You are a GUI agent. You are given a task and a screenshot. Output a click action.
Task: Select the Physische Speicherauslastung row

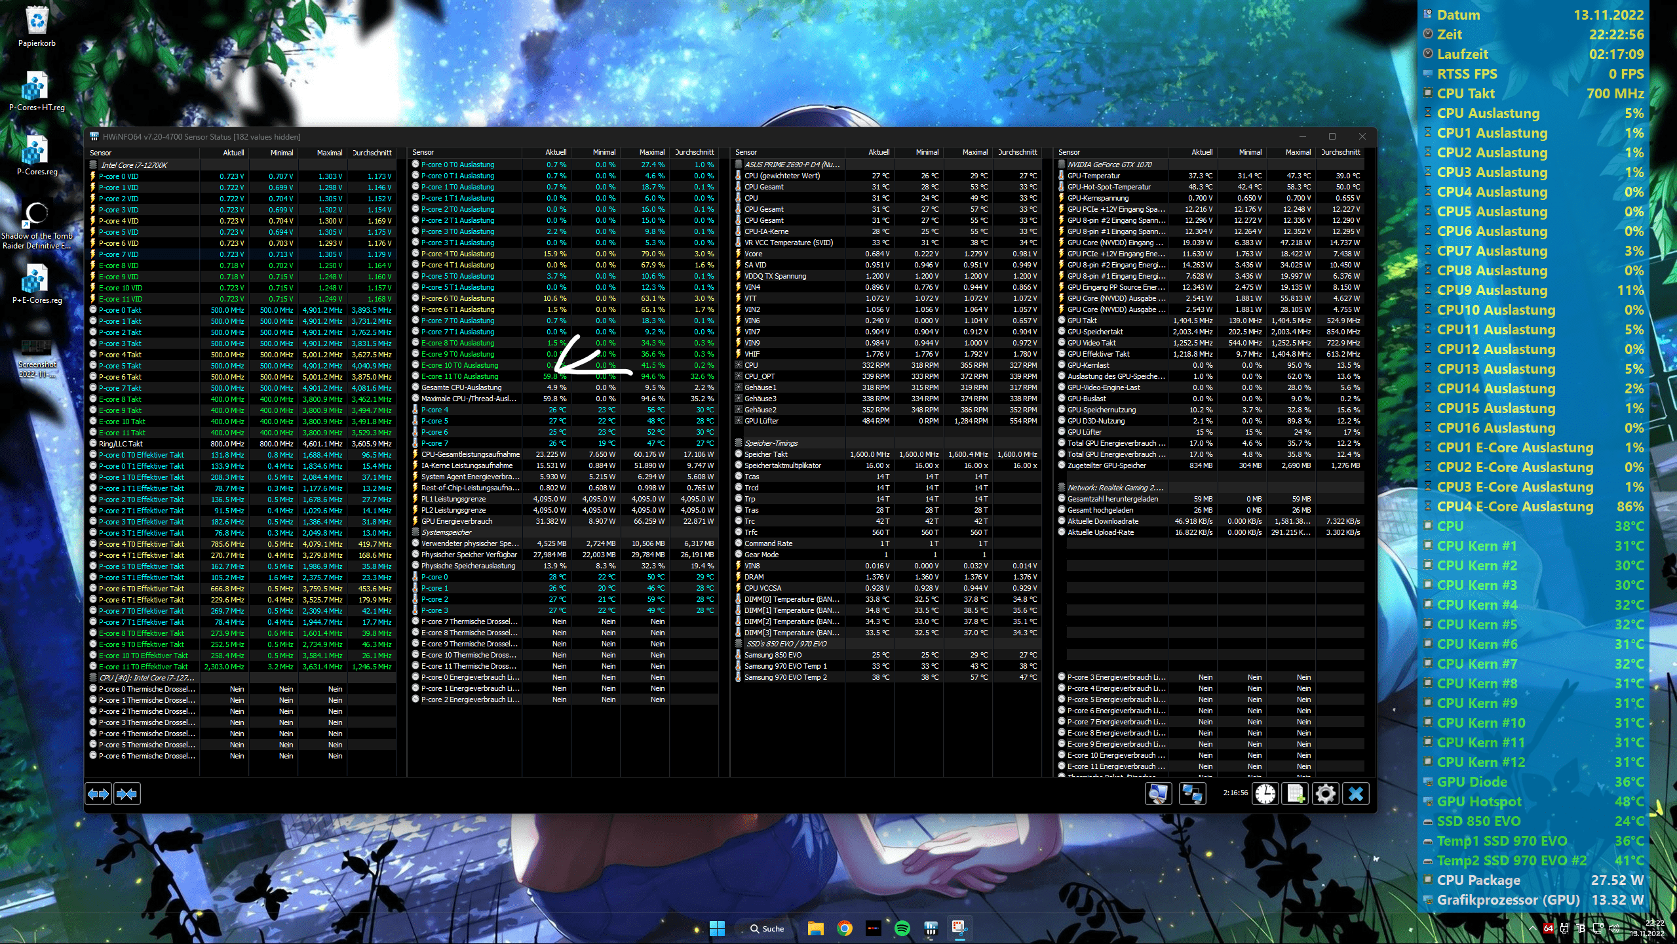click(565, 566)
